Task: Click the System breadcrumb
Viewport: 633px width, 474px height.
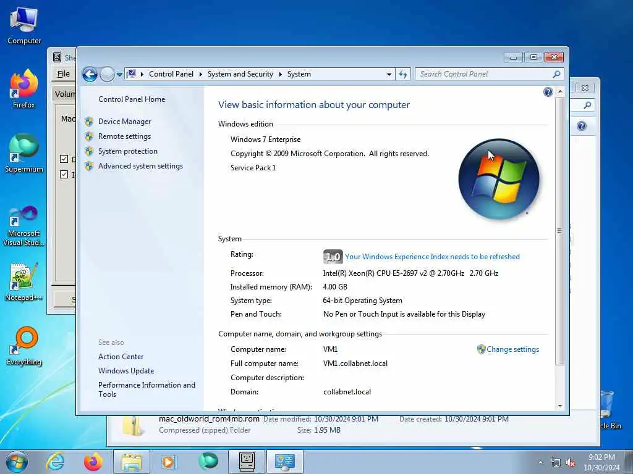Action: pyautogui.click(x=299, y=74)
